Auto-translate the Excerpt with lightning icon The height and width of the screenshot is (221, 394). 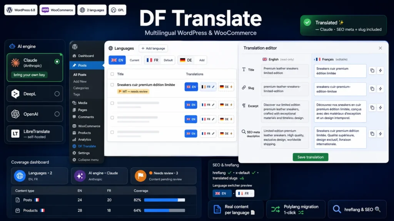381,107
